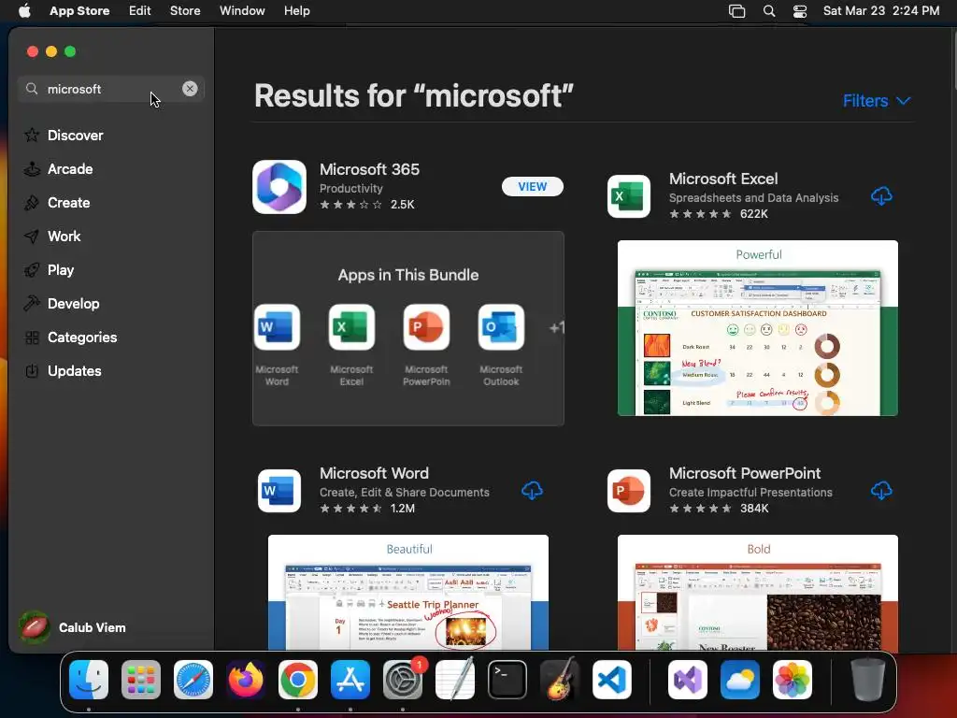Open Spotlight search in the menu bar
This screenshot has height=718, width=957.
[769, 11]
